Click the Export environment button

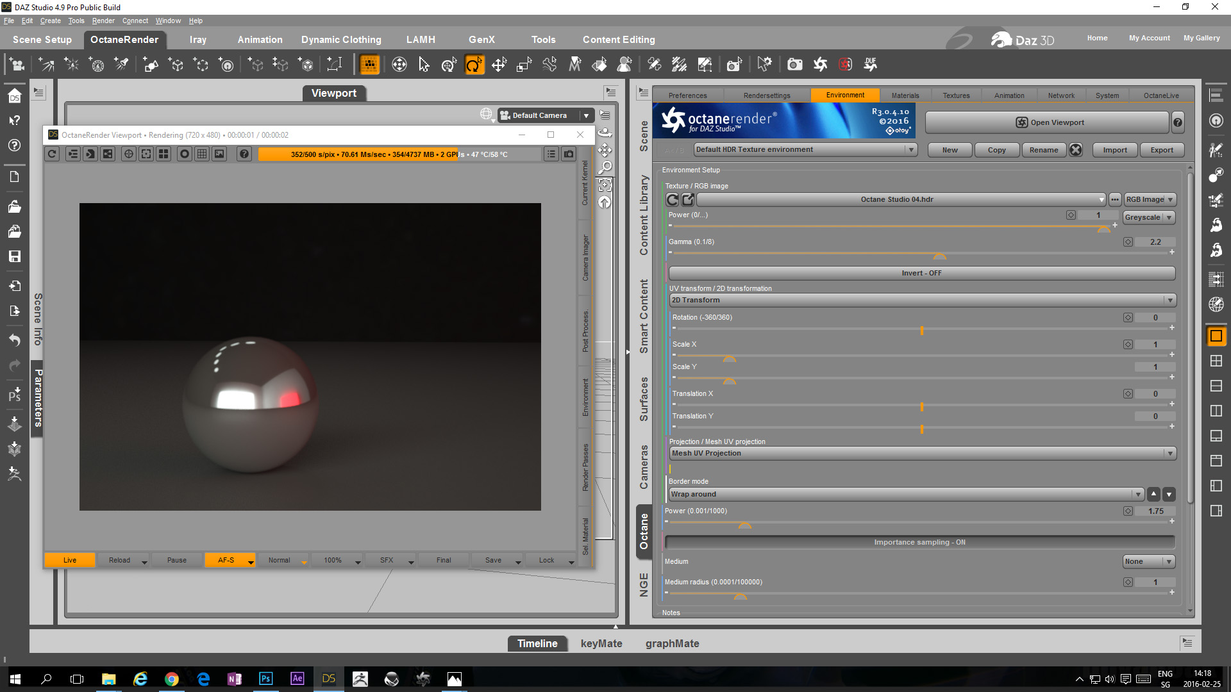(x=1161, y=150)
